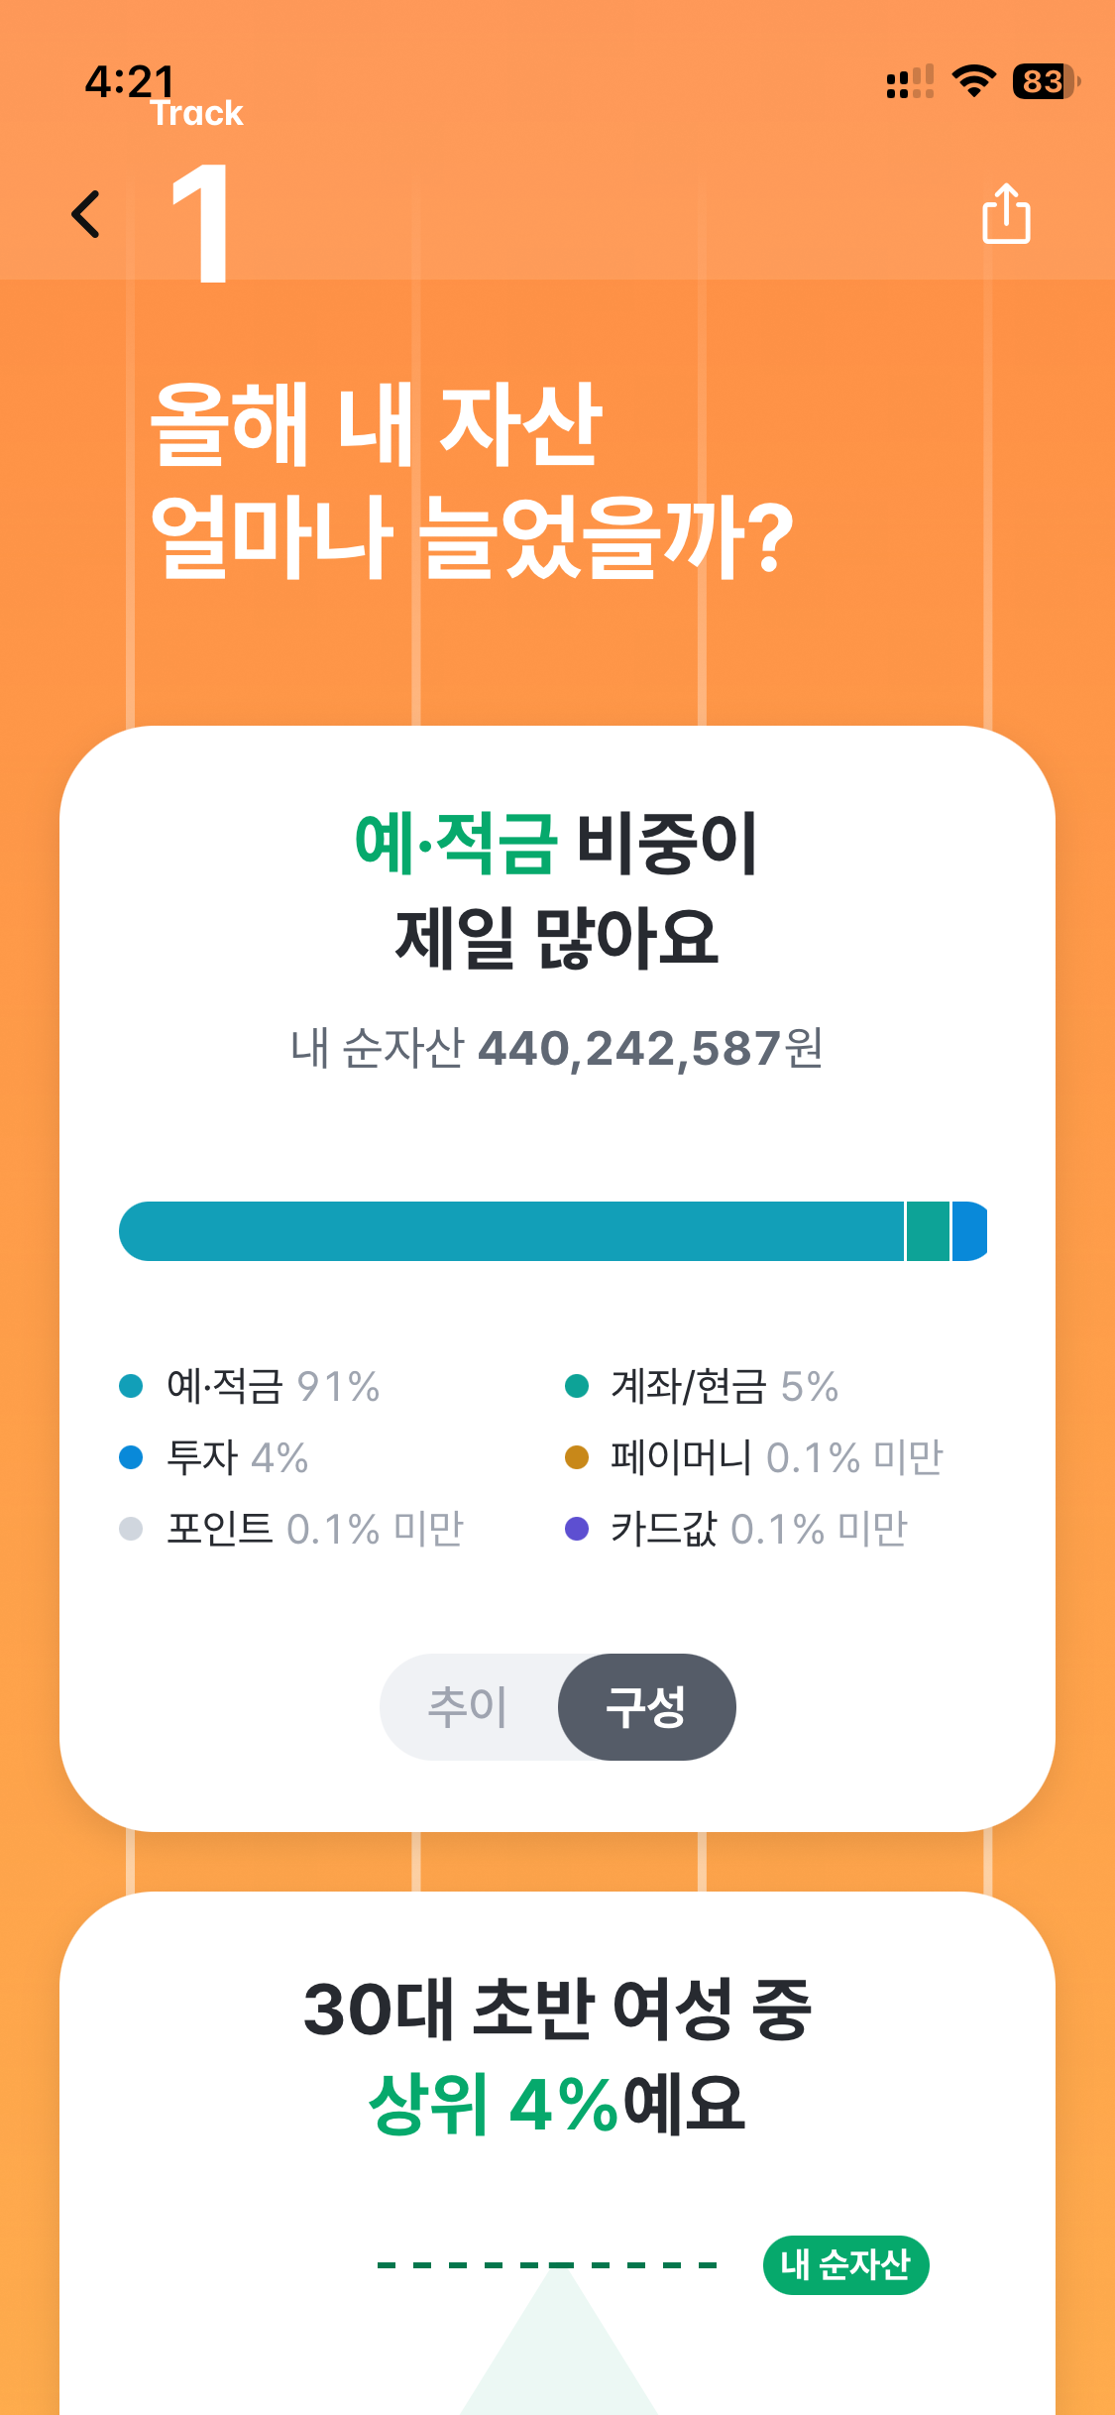Open the share icon at top right
Image resolution: width=1115 pixels, height=2415 pixels.
(1006, 213)
